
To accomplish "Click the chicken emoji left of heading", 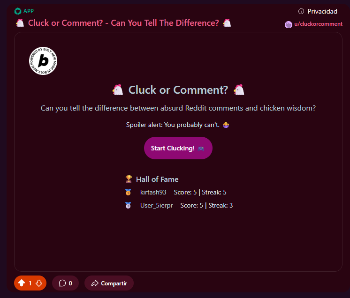I will pyautogui.click(x=118, y=90).
